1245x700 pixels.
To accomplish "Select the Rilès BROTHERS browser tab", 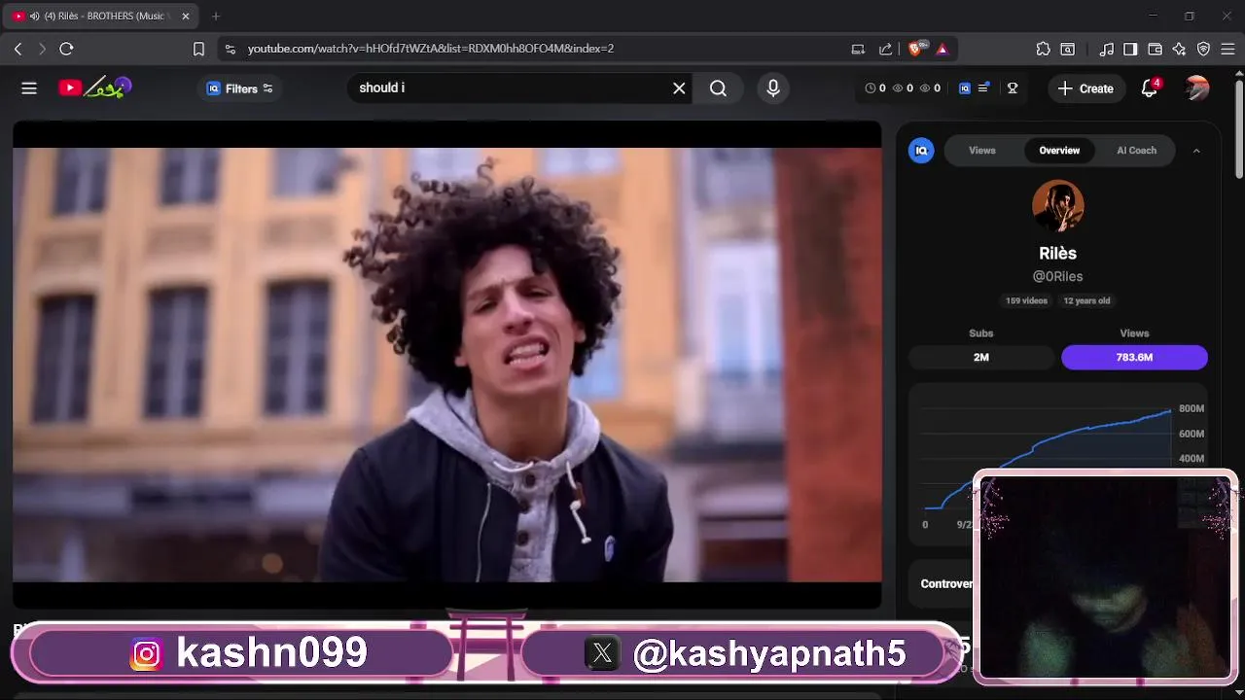I will tap(102, 16).
